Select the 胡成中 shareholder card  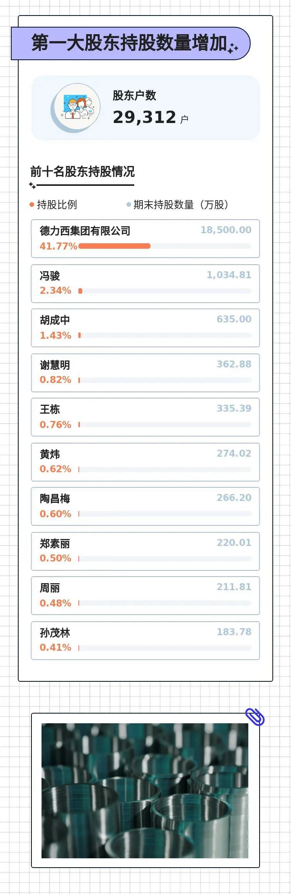click(x=145, y=328)
